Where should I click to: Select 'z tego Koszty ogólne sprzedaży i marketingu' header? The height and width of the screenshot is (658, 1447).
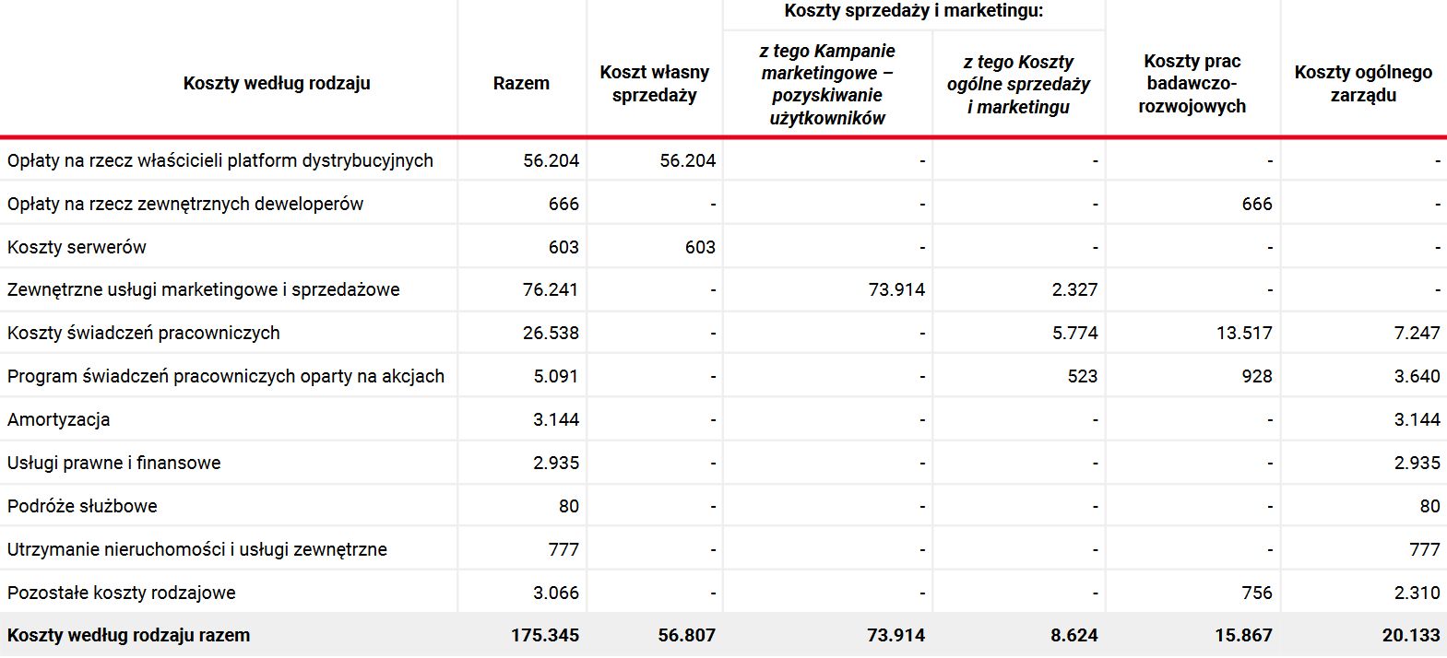point(1018,84)
